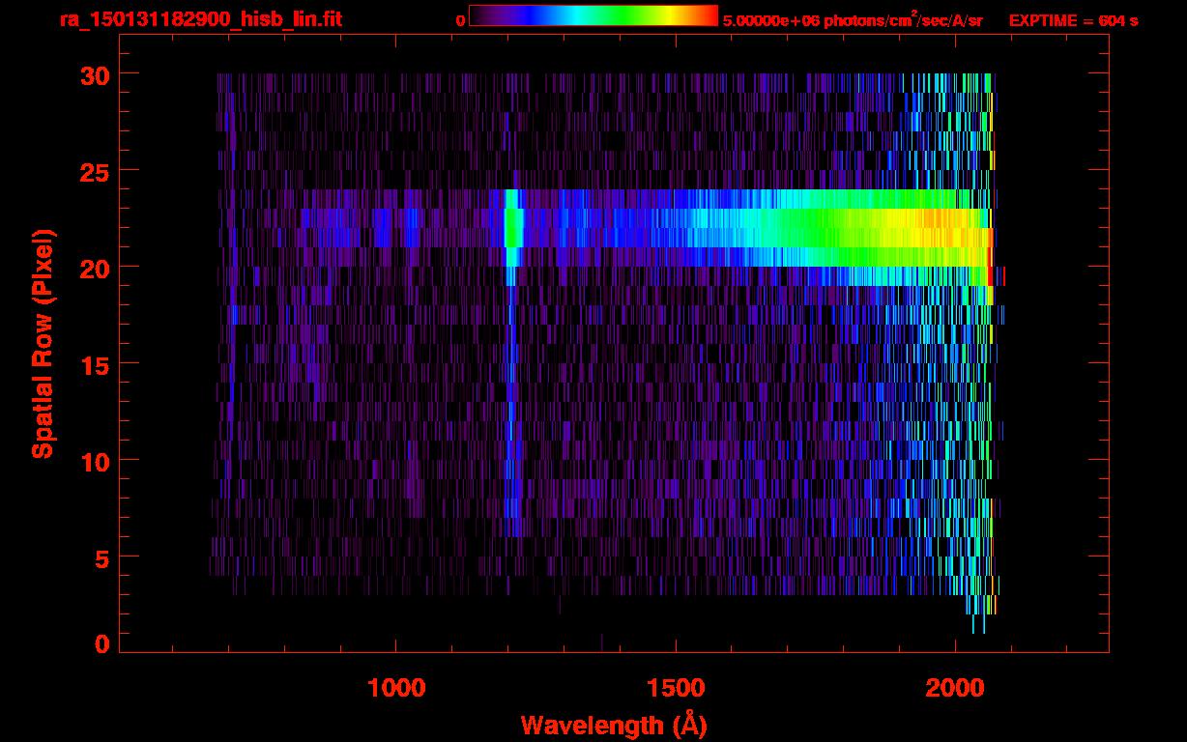Click the 5.00000e+06 photons unit label

pos(852,20)
